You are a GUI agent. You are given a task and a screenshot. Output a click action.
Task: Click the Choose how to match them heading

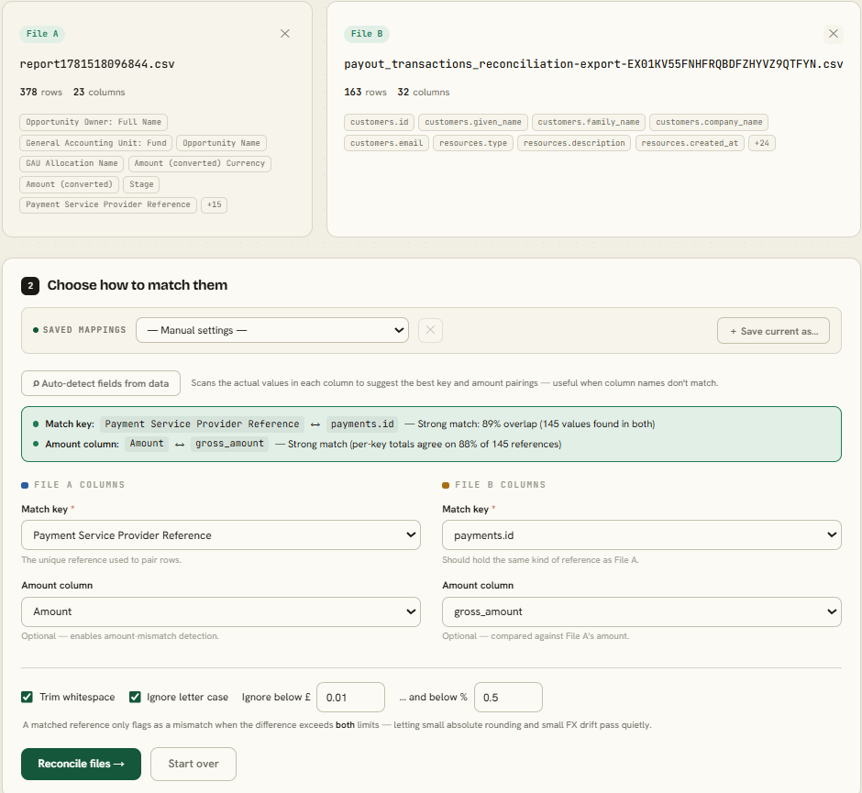point(138,285)
